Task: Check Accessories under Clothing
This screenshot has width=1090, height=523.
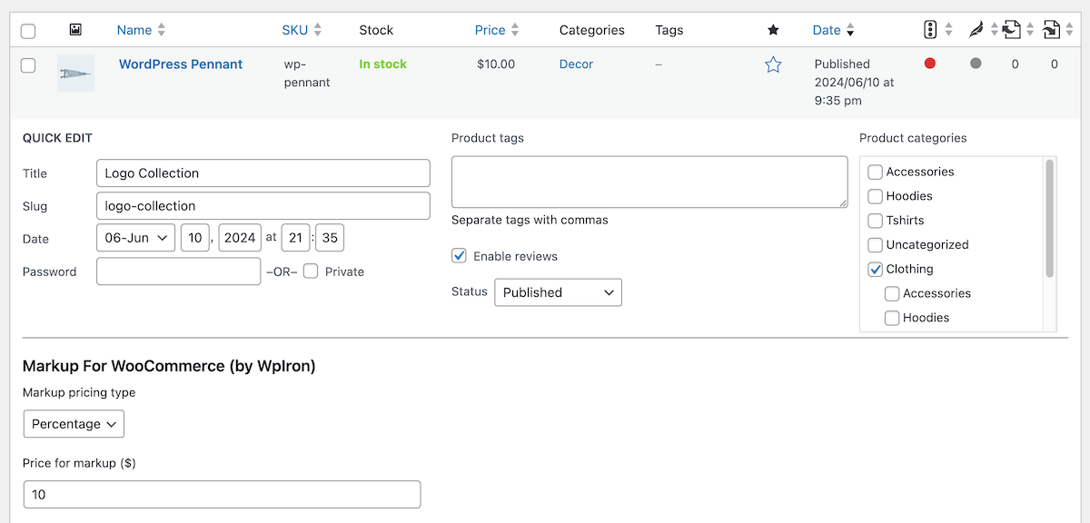Action: tap(892, 293)
